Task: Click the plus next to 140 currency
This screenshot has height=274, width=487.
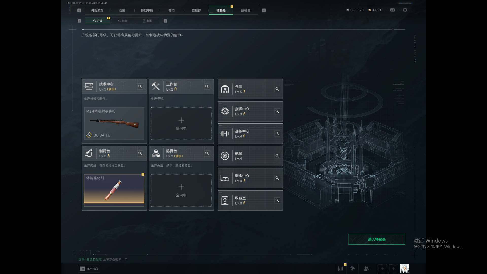Action: pyautogui.click(x=380, y=10)
